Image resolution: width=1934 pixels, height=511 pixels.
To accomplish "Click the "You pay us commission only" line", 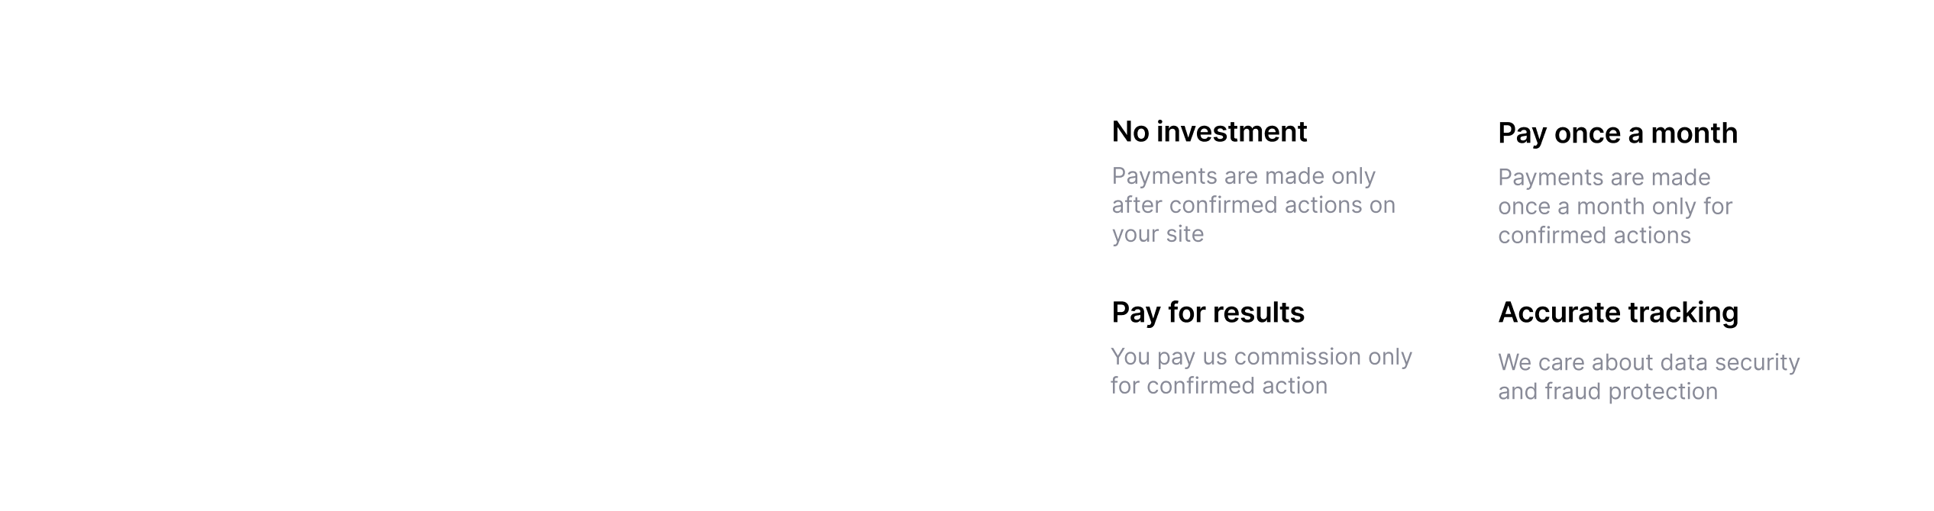I will tap(1261, 357).
